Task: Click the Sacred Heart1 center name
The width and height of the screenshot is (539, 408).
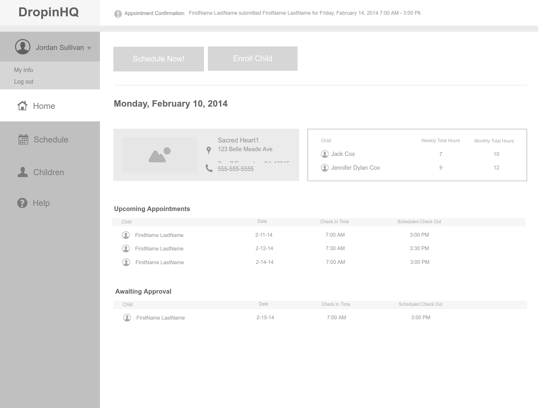Action: pyautogui.click(x=238, y=140)
